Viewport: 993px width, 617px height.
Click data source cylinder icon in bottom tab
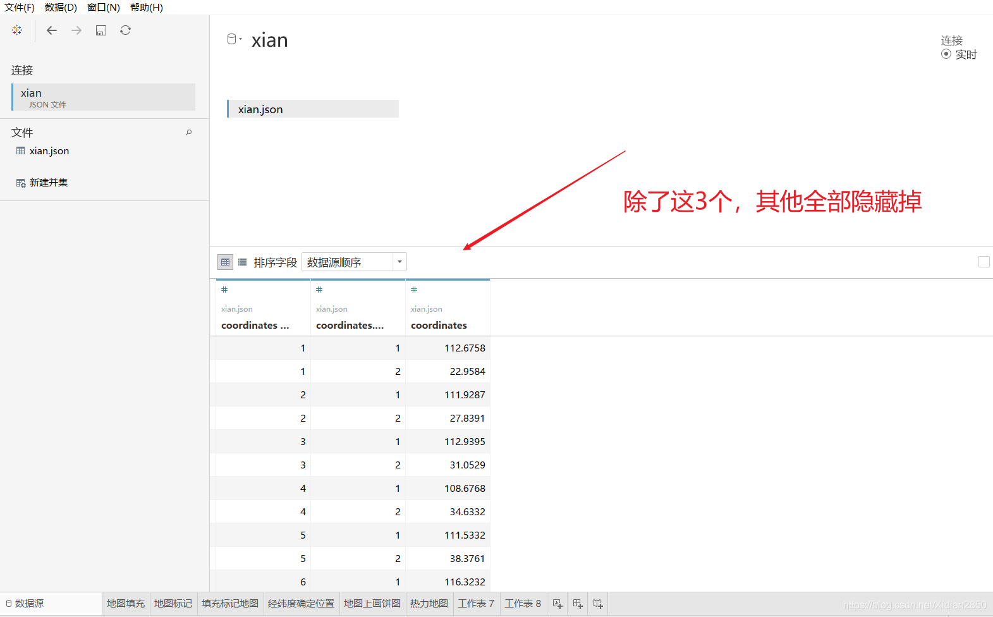click(9, 604)
